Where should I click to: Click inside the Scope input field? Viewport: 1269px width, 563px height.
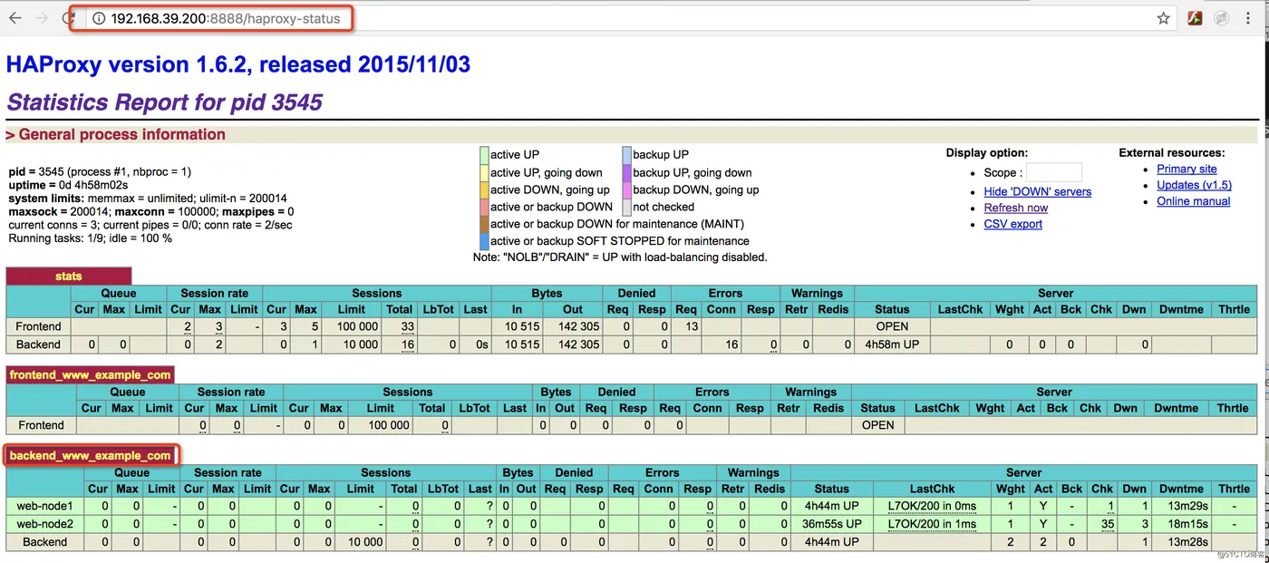[1053, 172]
